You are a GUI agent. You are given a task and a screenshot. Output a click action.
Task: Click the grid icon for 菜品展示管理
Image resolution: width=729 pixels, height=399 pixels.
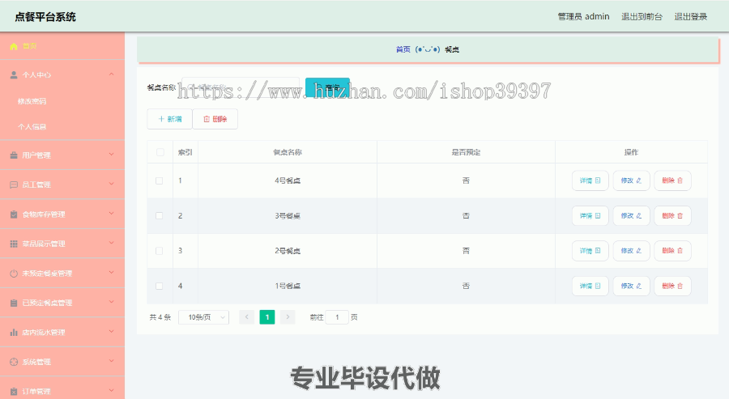(x=14, y=244)
